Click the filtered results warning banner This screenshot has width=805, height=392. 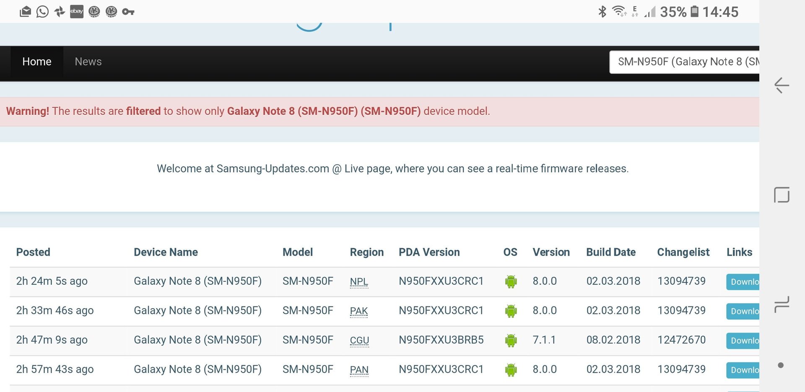click(379, 112)
